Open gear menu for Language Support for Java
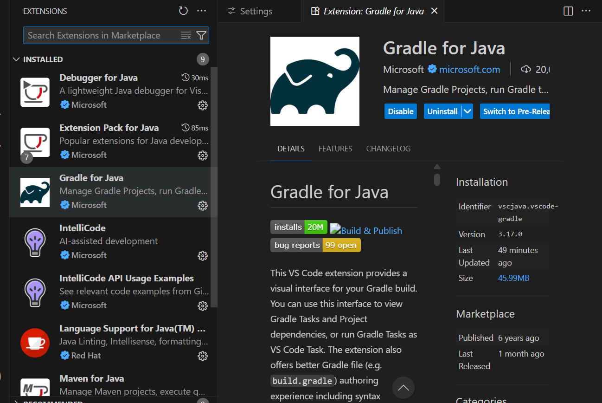602x403 pixels. (203, 356)
